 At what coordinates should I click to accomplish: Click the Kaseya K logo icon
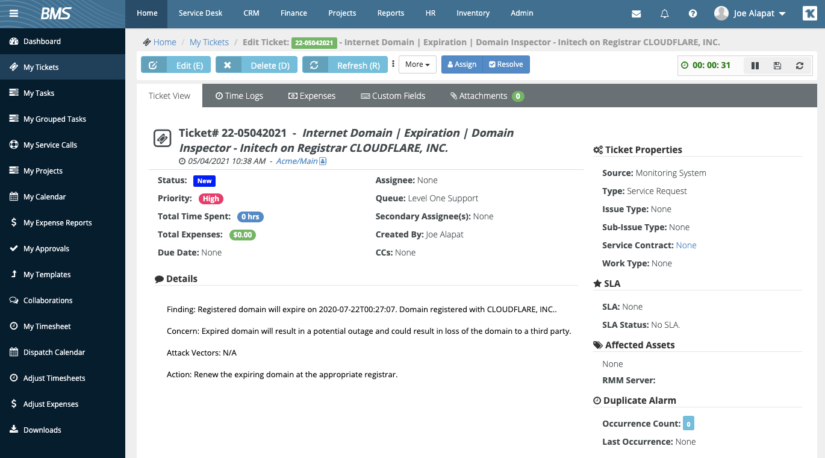click(x=810, y=13)
